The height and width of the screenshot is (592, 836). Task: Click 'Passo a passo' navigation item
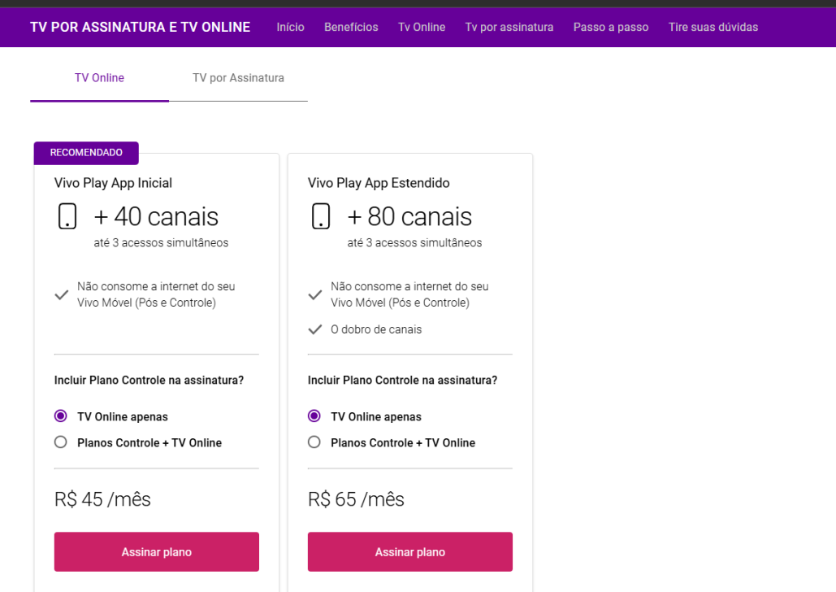pyautogui.click(x=611, y=27)
